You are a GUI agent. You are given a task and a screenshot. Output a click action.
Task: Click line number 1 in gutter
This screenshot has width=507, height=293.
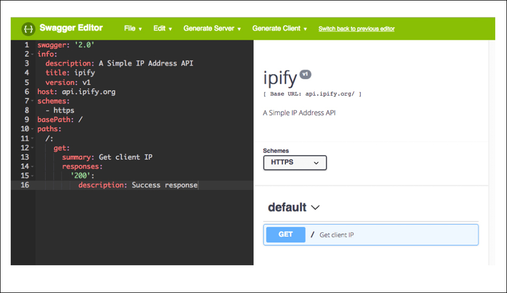(27, 45)
